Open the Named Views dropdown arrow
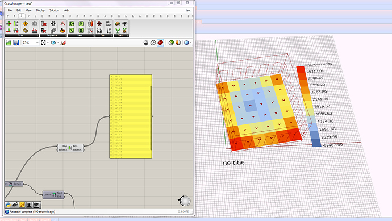 click(x=59, y=43)
